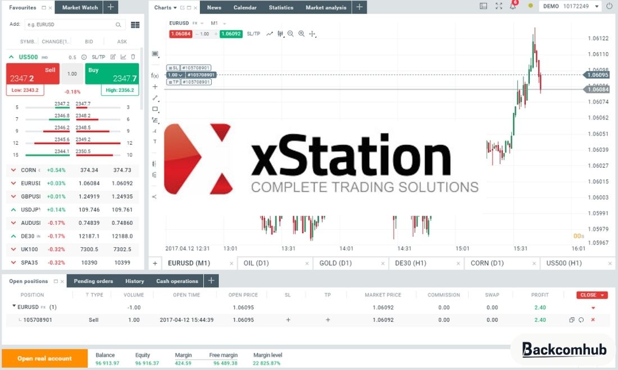This screenshot has height=370, width=618.
Task: Collapse the US500 favourite row chevron
Action: pyautogui.click(x=11, y=57)
